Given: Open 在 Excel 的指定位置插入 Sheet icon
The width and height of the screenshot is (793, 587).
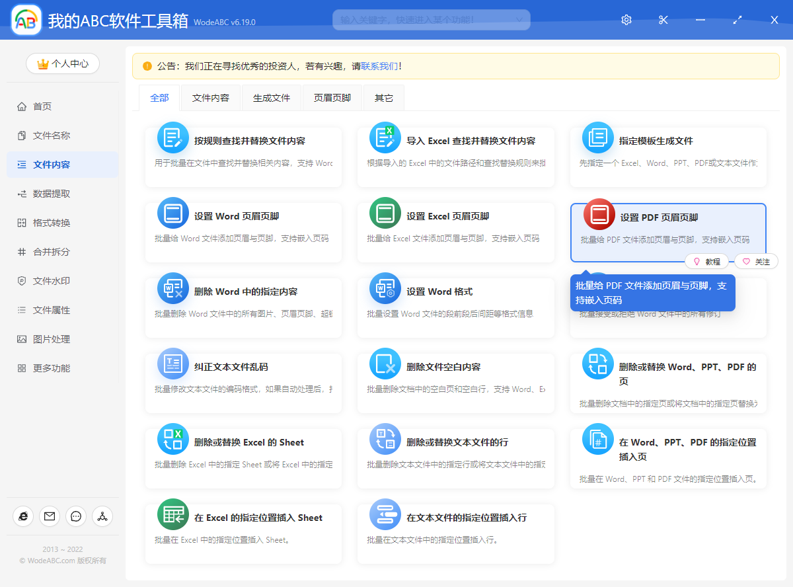Looking at the screenshot, I should pos(173,514).
